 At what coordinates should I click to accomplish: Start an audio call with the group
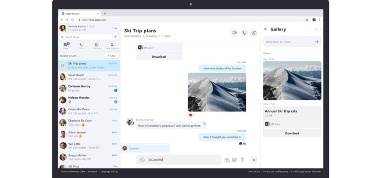click(244, 33)
